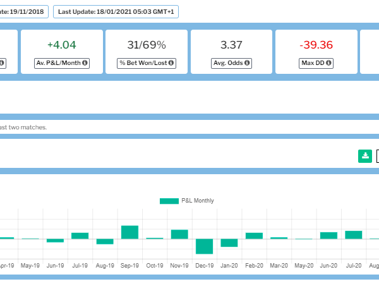Select the Sep-19 bar in chart
This screenshot has width=379, height=284.
click(129, 232)
